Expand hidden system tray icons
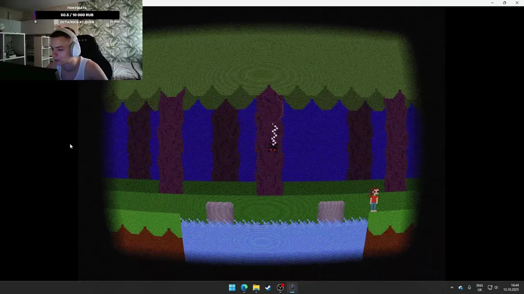Viewport: 524px width, 294px height. pyautogui.click(x=452, y=287)
